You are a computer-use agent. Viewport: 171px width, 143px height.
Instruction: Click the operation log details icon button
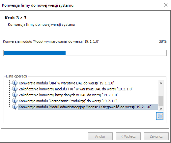pos(159,116)
